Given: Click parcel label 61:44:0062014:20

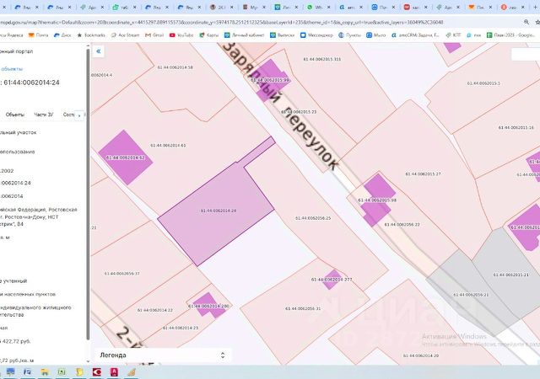Looking at the screenshot, I should pos(421,355).
